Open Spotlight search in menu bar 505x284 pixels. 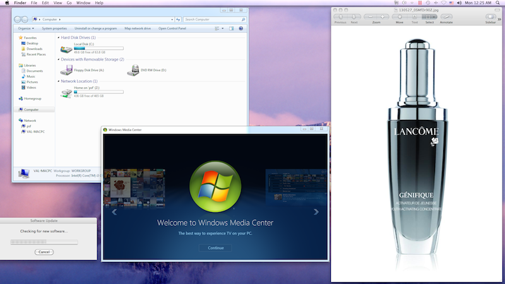click(x=498, y=3)
